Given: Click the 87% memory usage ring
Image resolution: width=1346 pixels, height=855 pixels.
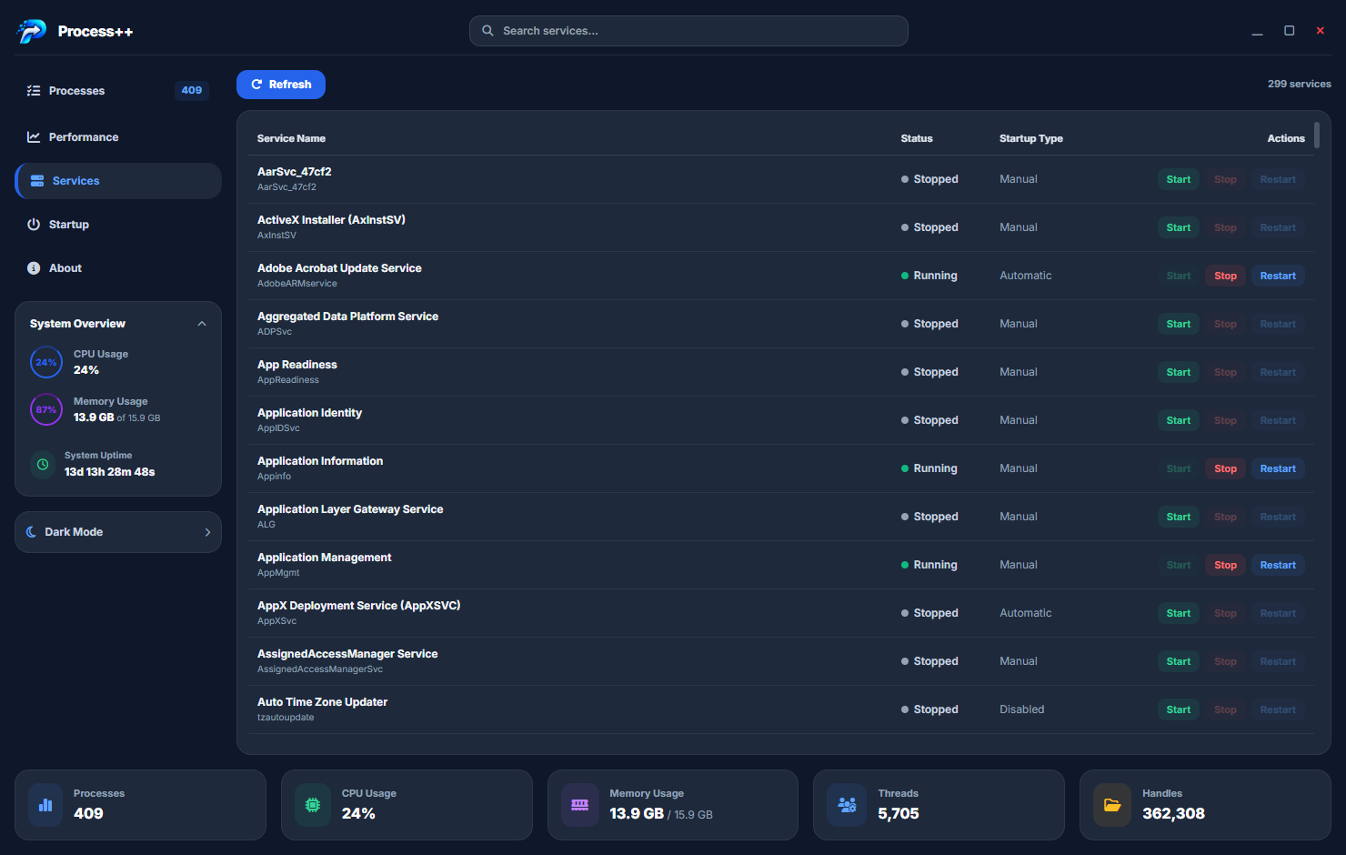Looking at the screenshot, I should 46,409.
